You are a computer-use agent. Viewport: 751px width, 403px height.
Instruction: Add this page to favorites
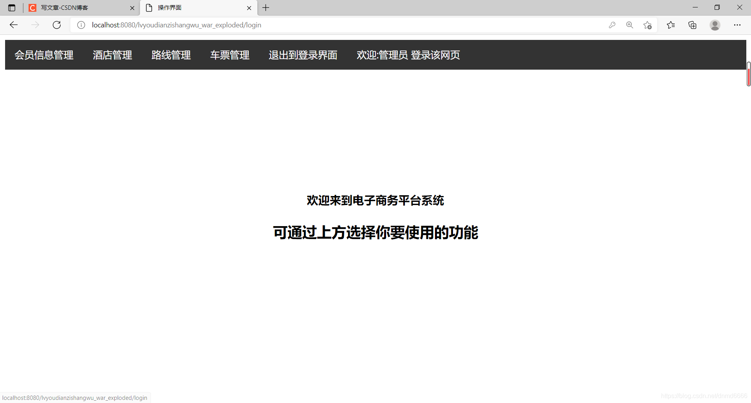coord(647,25)
